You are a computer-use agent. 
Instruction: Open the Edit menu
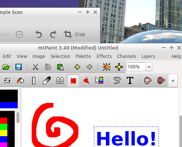[x=7, y=56]
